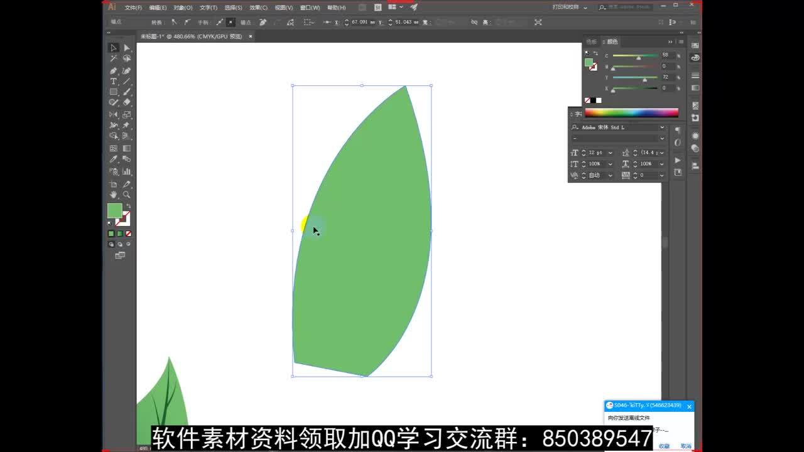Select the Hand tool

(x=114, y=195)
